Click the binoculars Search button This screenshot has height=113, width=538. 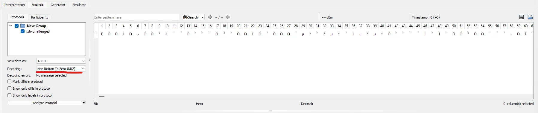point(191,17)
